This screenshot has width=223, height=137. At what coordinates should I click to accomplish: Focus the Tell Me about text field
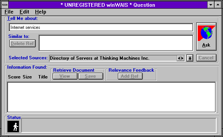click(101, 27)
